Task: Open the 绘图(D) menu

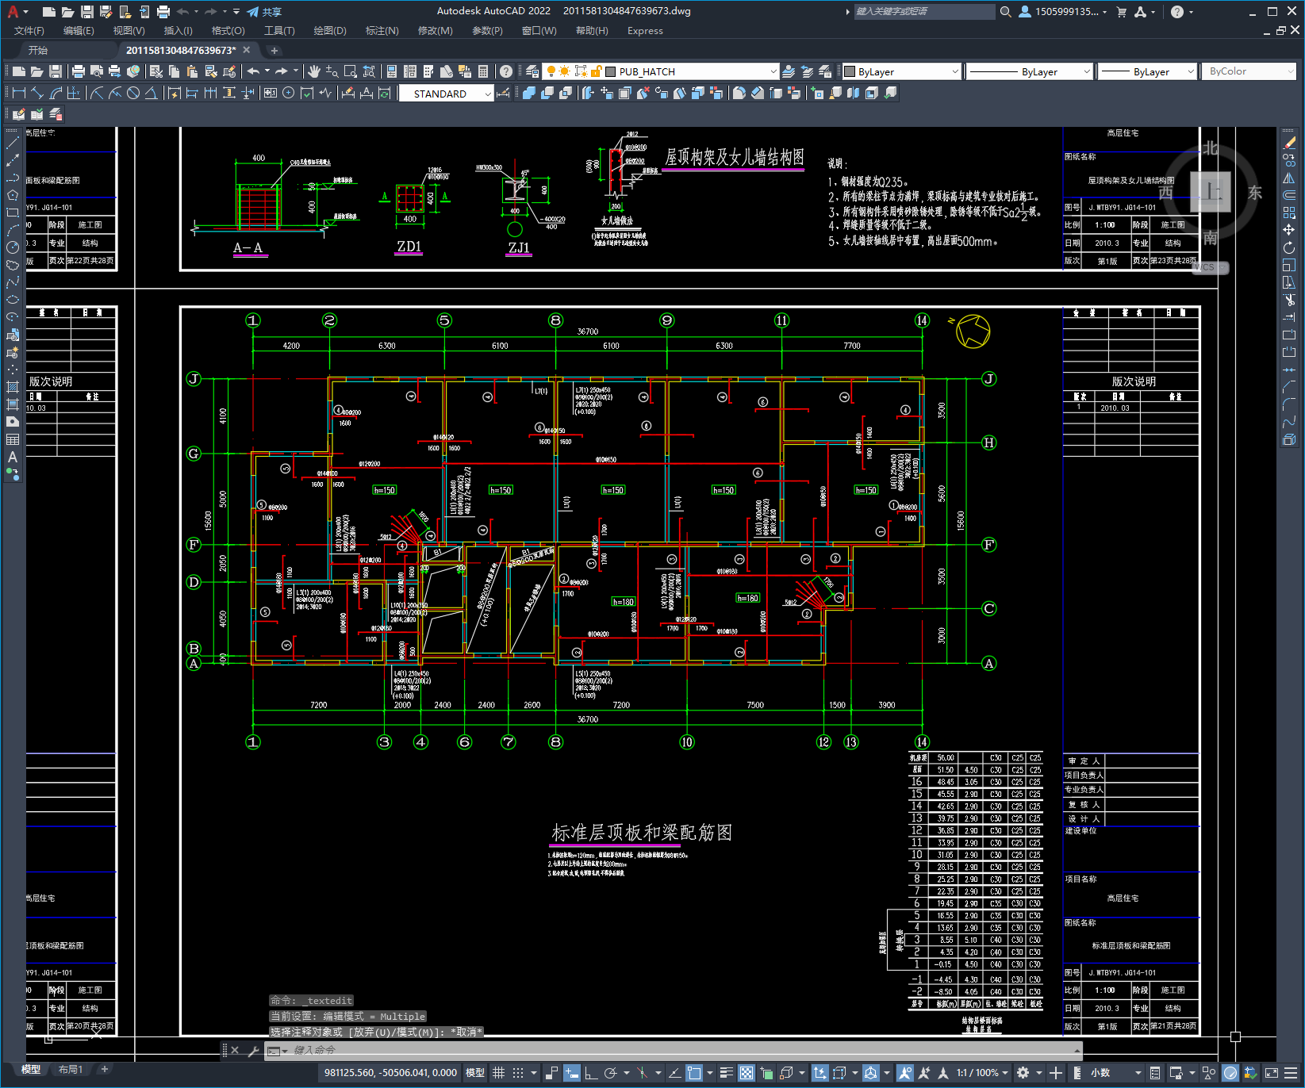Action: point(330,31)
